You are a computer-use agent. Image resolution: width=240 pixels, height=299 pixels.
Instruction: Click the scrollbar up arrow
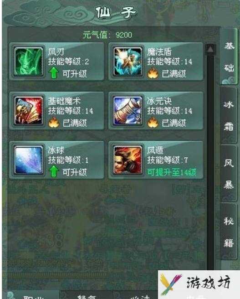210,50
